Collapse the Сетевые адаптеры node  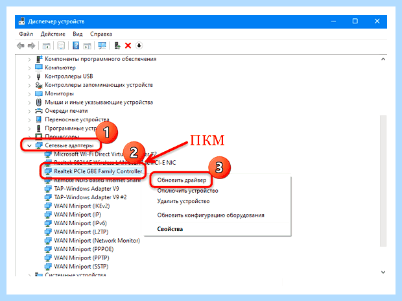coord(29,145)
